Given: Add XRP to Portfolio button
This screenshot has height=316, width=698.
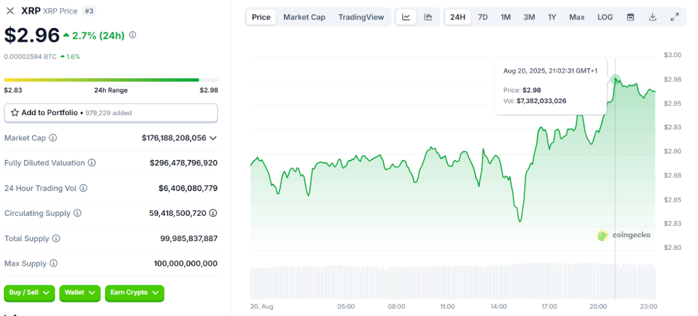Looking at the screenshot, I should point(111,113).
